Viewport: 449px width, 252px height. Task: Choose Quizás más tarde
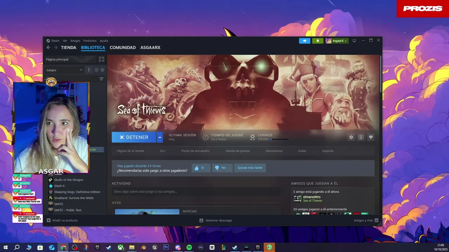tap(250, 168)
